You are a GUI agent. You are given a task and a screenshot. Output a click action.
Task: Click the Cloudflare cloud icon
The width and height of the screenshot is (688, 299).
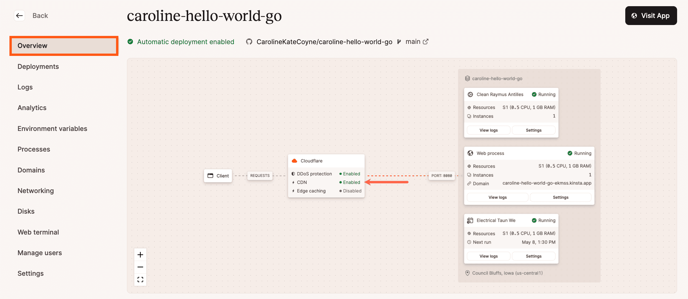coord(294,161)
